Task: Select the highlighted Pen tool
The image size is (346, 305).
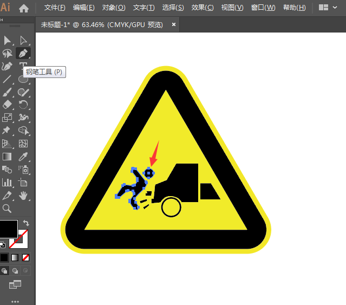Action: [23, 53]
